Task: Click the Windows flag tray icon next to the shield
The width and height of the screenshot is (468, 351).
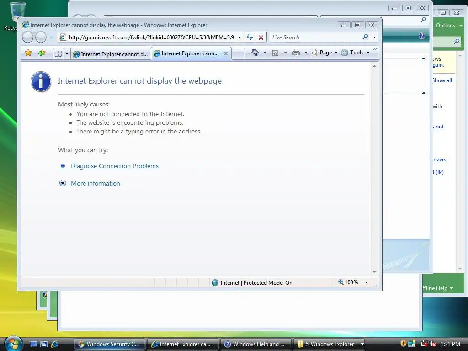Action: [x=412, y=344]
